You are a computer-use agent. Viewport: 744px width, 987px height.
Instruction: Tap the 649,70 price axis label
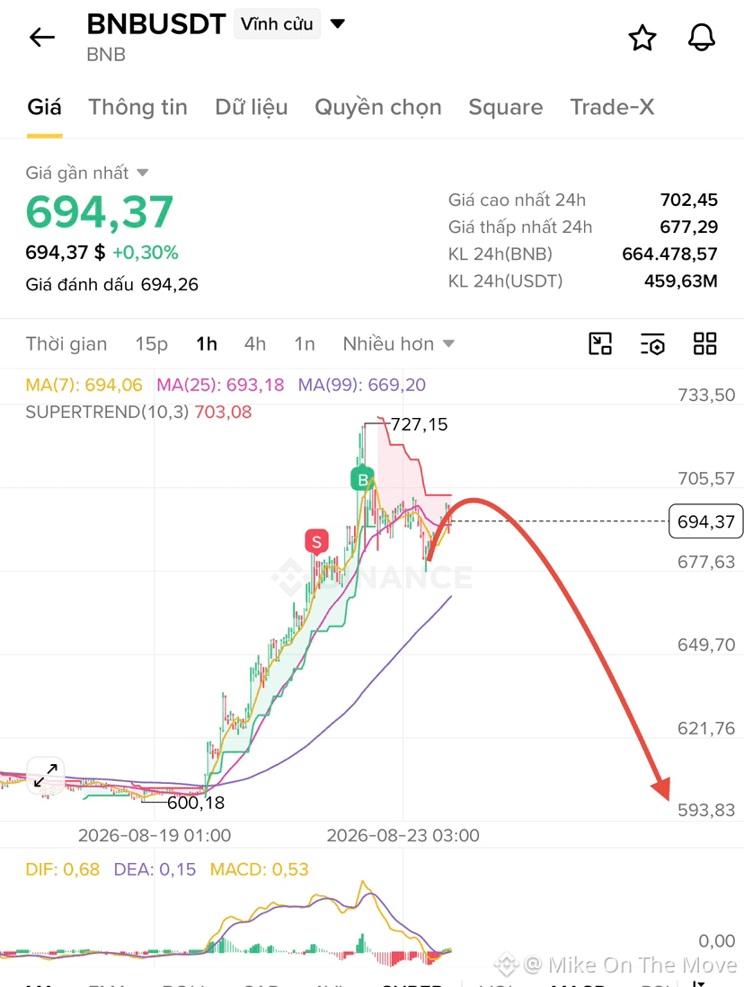(x=706, y=645)
